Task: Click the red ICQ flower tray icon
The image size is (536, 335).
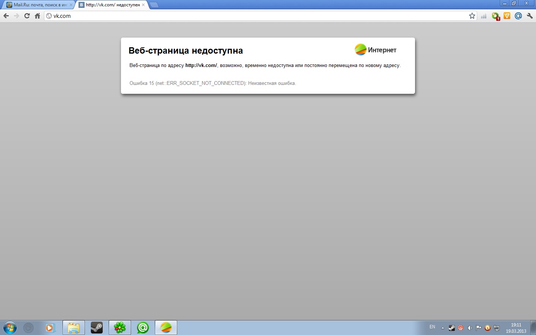Action: tap(461, 328)
